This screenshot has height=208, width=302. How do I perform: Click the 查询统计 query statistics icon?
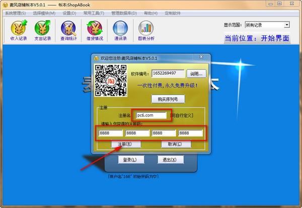69,30
